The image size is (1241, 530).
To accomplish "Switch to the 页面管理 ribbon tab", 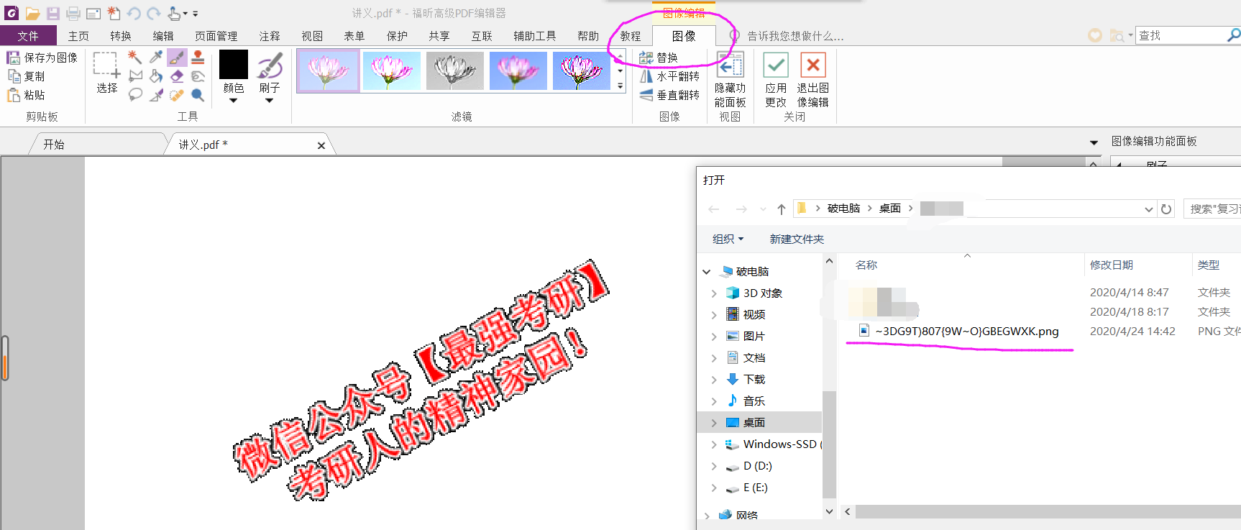I will [x=216, y=36].
